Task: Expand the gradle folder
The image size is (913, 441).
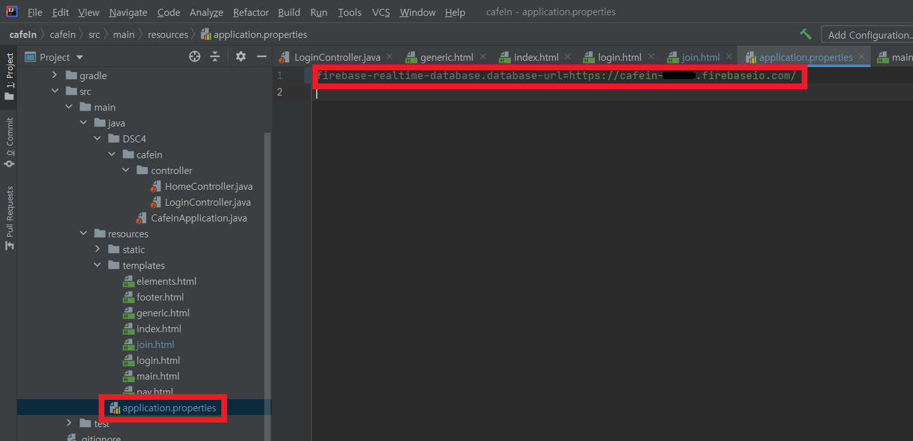Action: pyautogui.click(x=54, y=75)
